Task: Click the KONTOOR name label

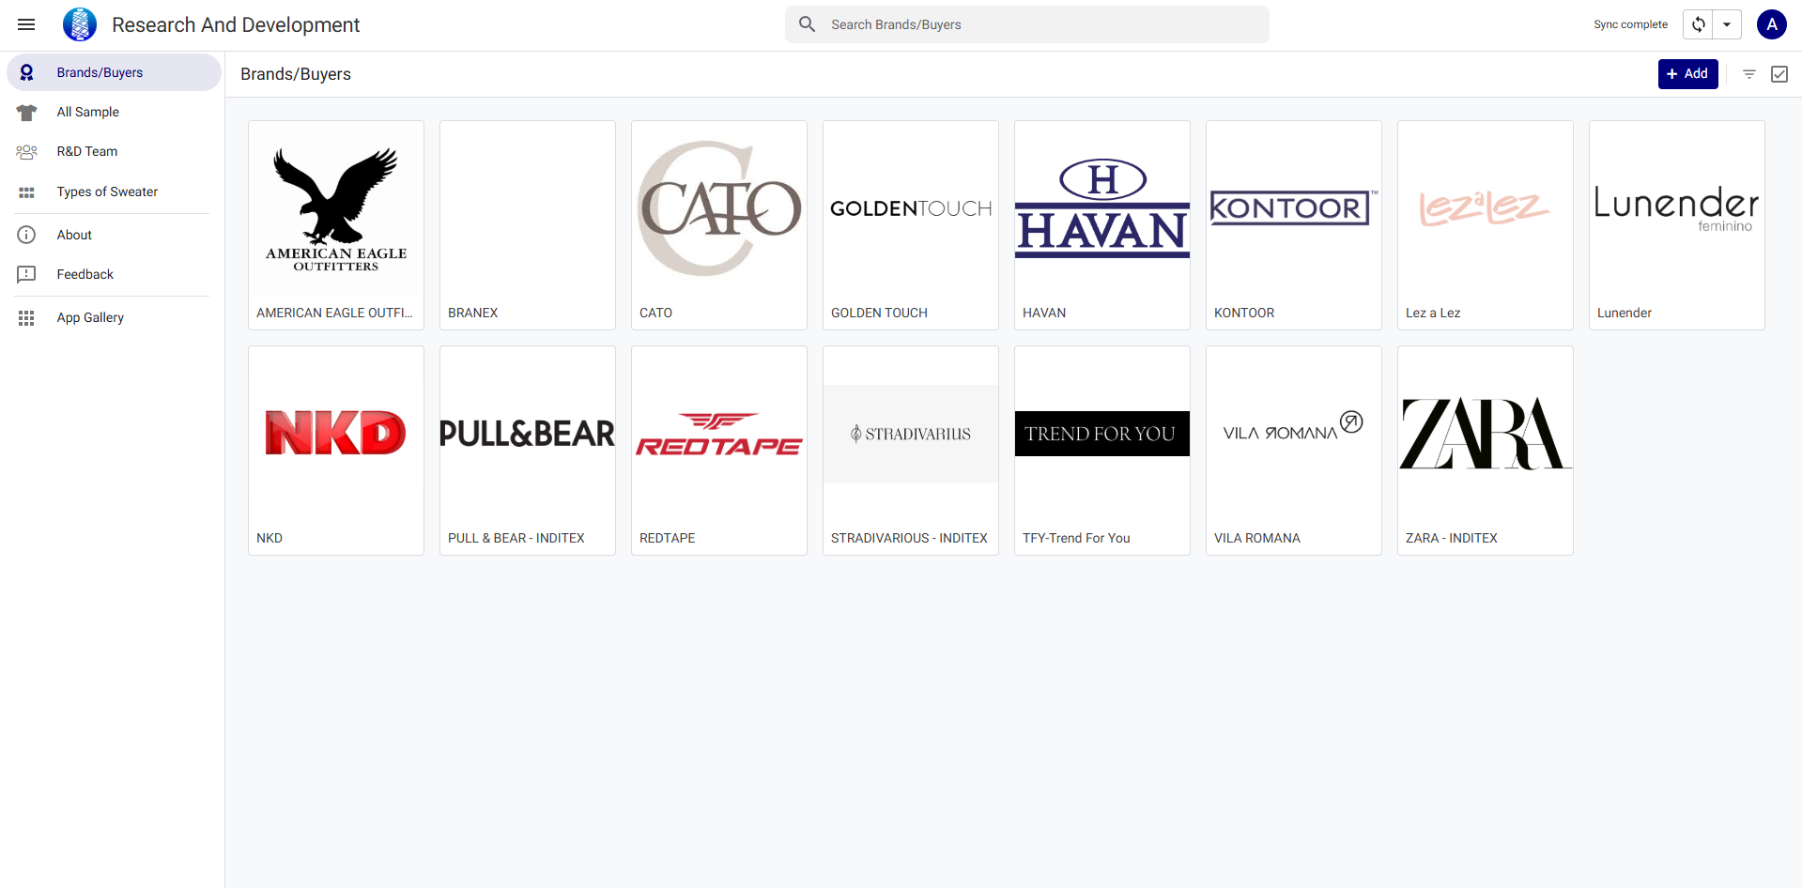Action: click(x=1244, y=313)
